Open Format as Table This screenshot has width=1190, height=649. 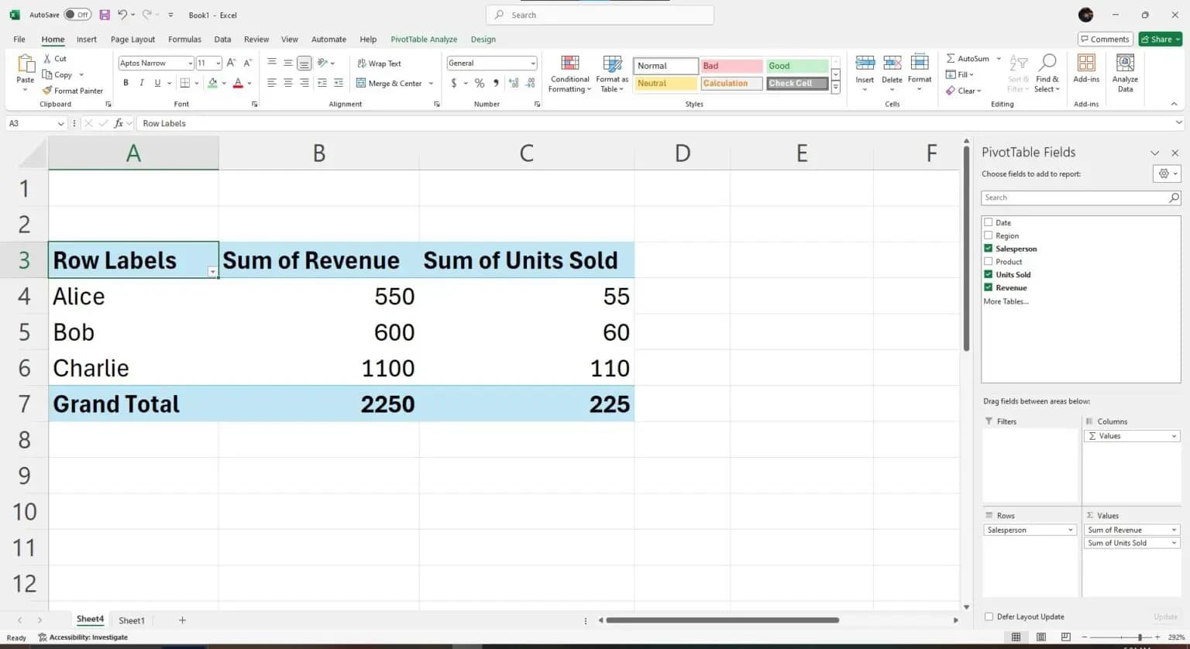[x=612, y=74]
